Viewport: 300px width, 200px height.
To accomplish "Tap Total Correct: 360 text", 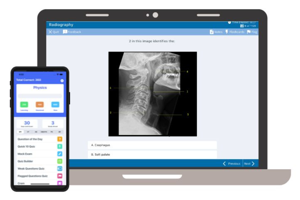I will click(29, 80).
